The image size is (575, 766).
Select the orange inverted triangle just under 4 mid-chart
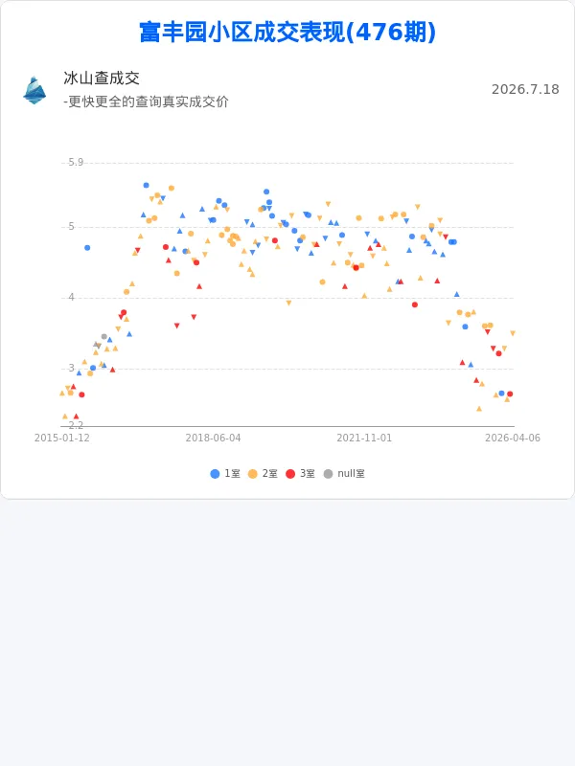tap(288, 303)
